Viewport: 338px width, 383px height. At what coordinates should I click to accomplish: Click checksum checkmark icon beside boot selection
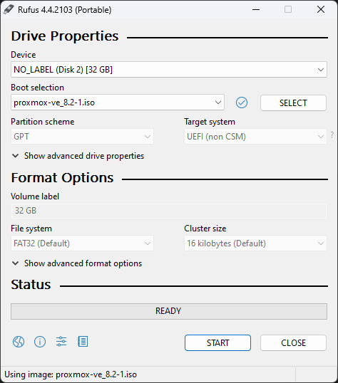tap(242, 103)
